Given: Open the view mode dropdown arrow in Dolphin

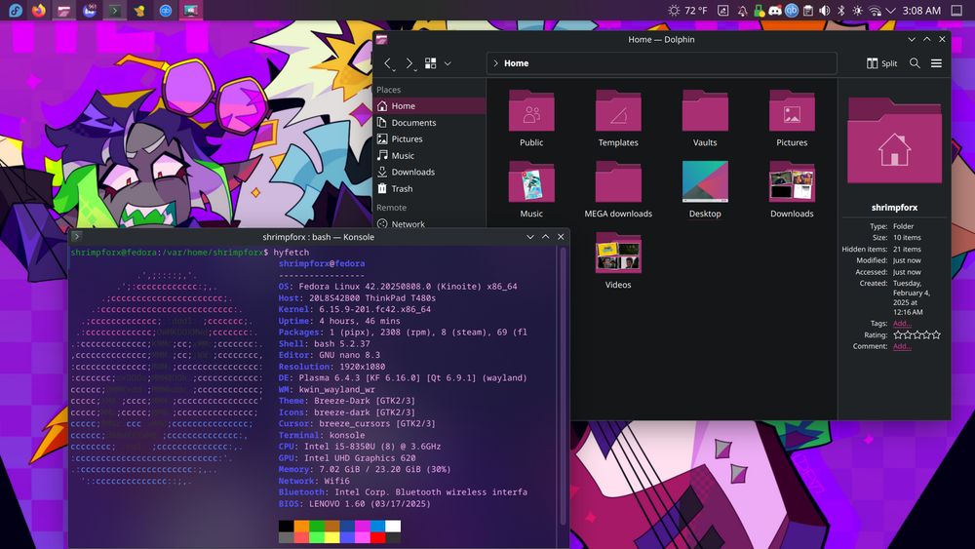Looking at the screenshot, I should tap(448, 63).
